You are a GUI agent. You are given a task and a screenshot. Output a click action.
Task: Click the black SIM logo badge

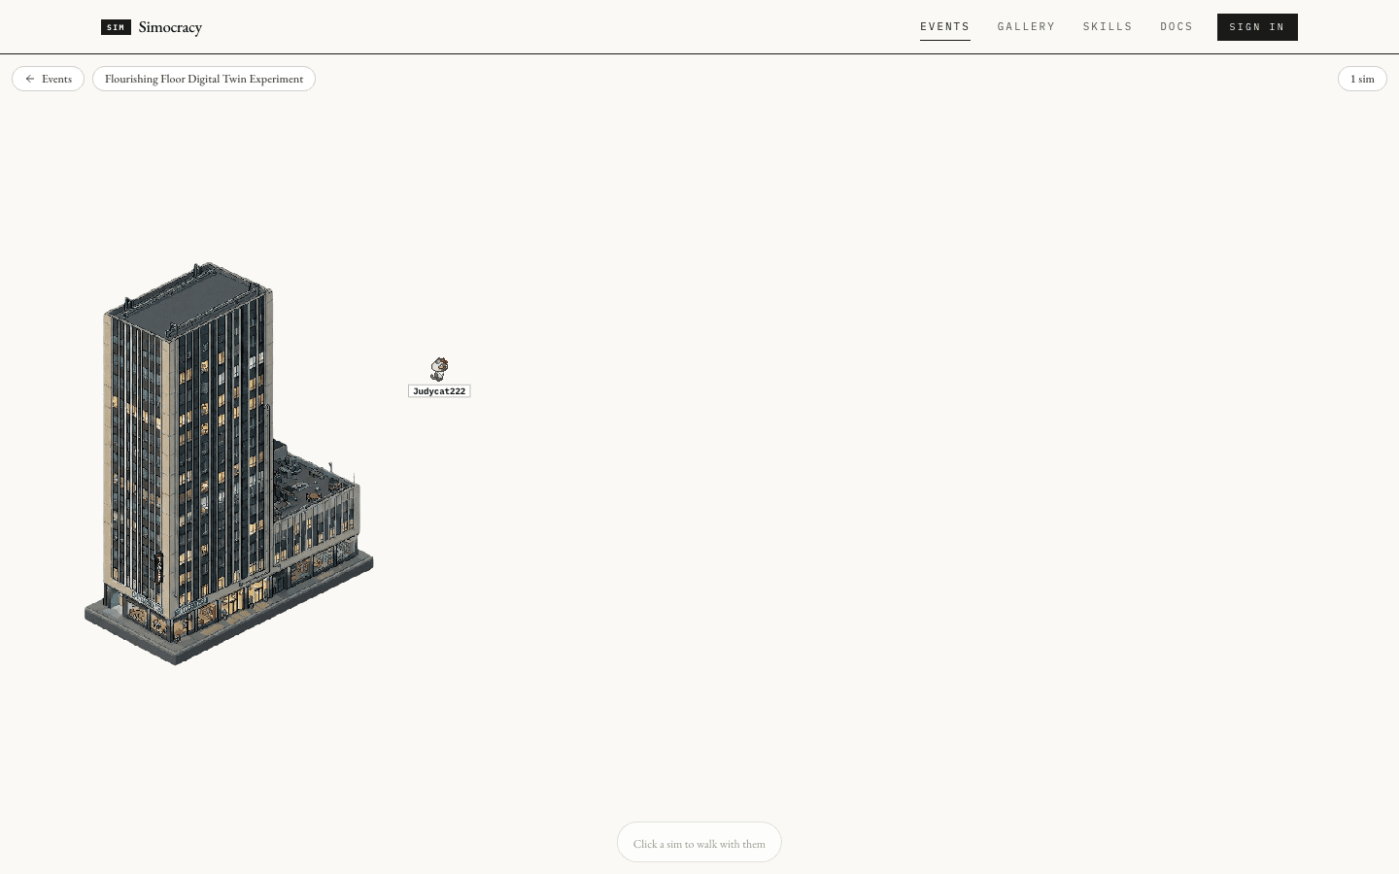pyautogui.click(x=116, y=27)
